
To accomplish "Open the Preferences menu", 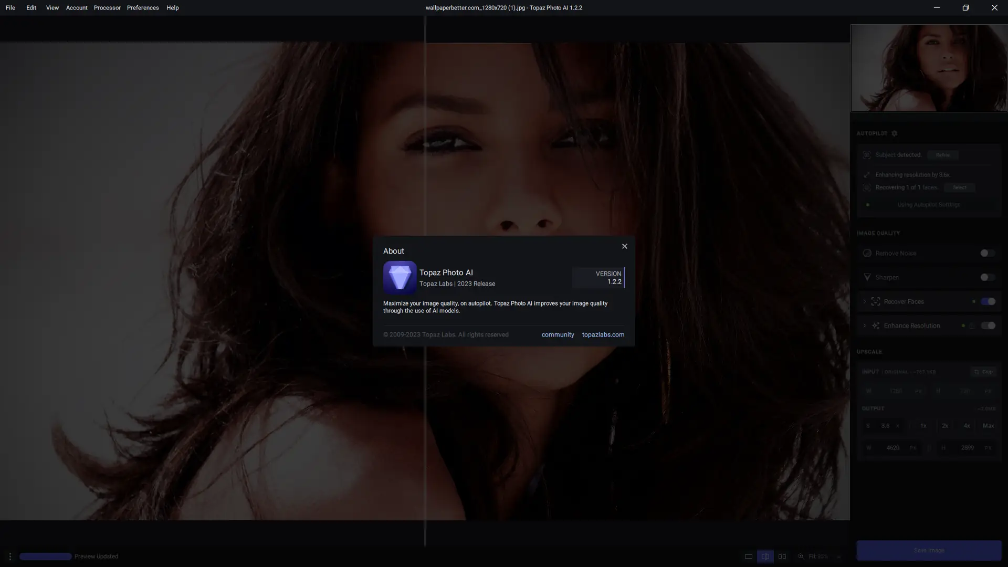I will coord(143,8).
